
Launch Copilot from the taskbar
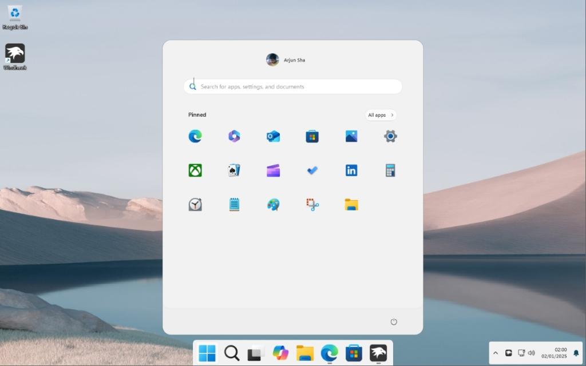point(280,353)
